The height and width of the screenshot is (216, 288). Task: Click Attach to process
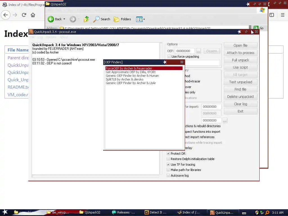point(240,53)
